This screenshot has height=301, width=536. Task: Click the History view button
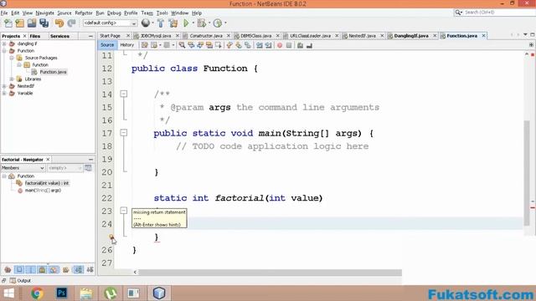[x=126, y=45]
